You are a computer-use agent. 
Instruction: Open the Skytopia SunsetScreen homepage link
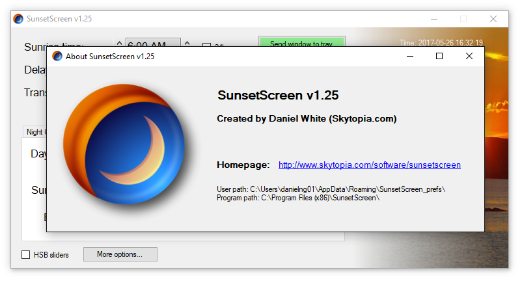(370, 165)
